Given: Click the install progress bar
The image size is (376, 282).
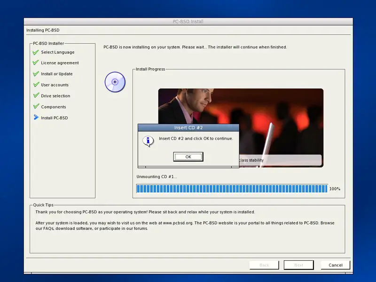Looking at the screenshot, I should pos(232,189).
